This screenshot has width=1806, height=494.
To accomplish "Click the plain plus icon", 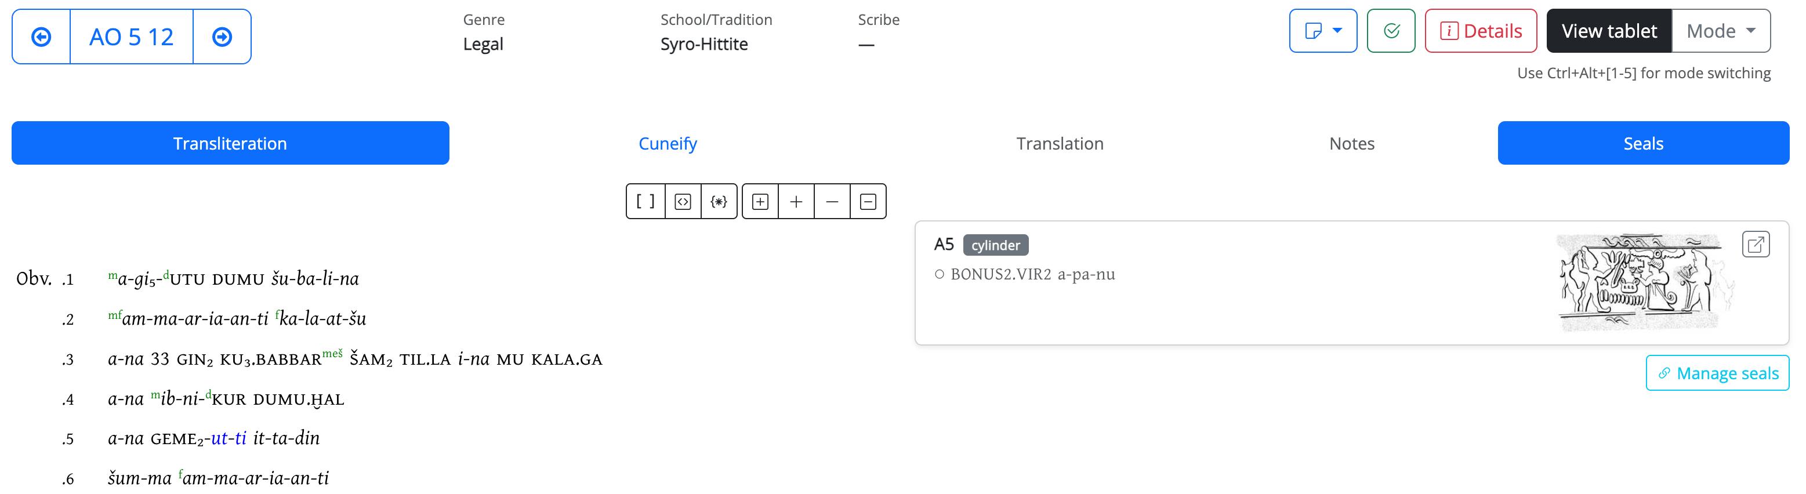I will pos(796,202).
